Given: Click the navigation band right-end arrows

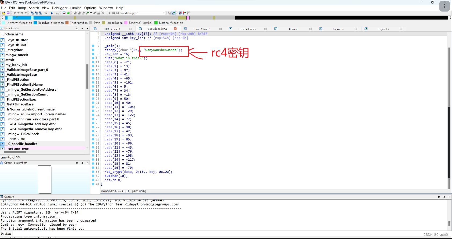Looking at the screenshot, I should pos(450,18).
